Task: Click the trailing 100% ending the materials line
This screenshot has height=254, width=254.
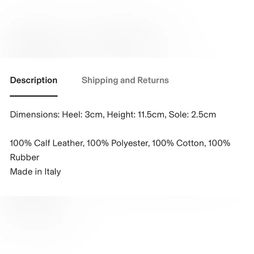Action: [219, 143]
